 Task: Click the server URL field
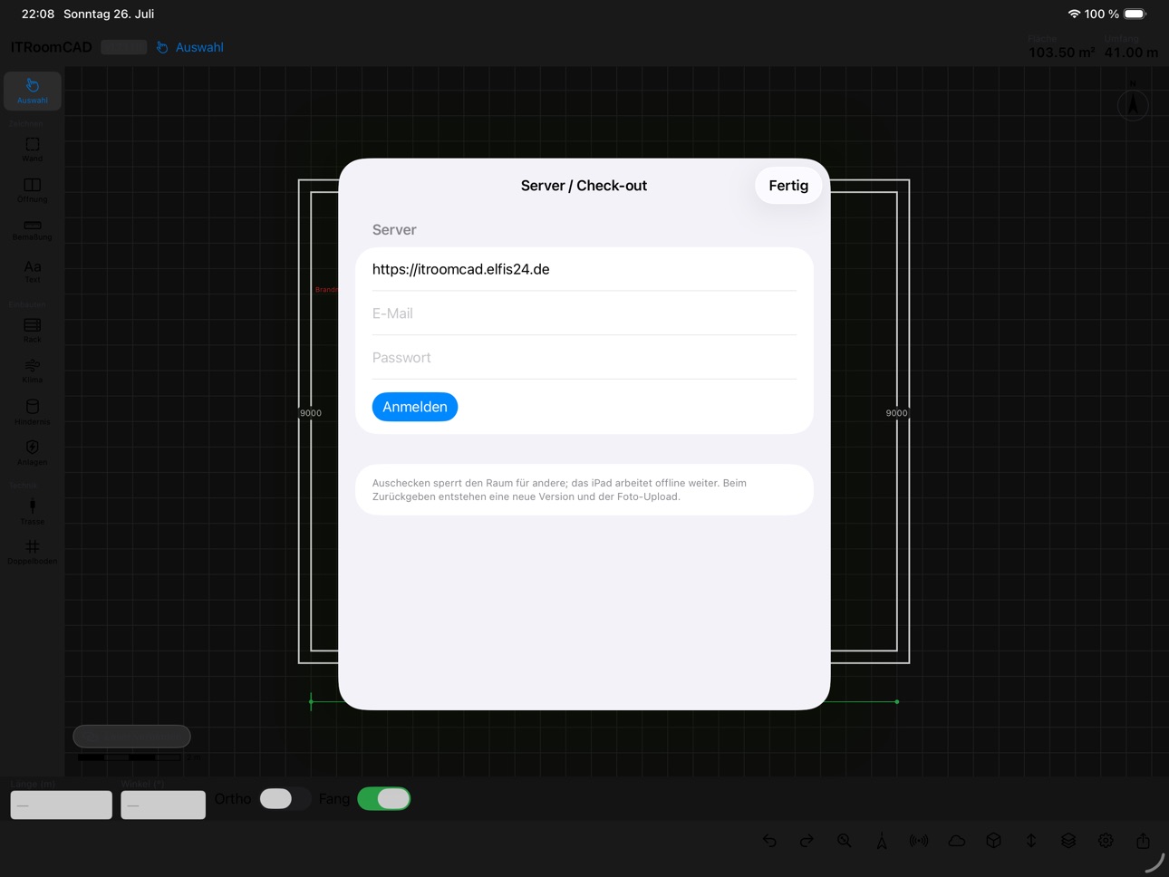584,269
